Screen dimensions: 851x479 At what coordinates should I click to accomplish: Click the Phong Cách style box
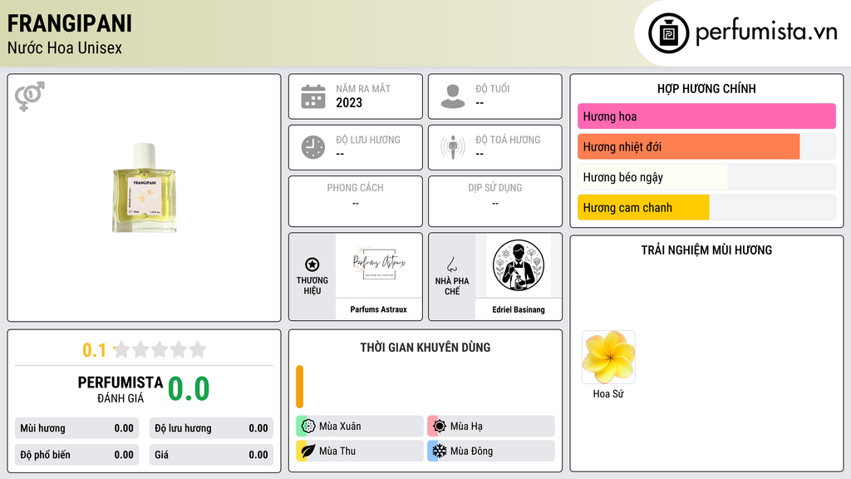coord(356,201)
